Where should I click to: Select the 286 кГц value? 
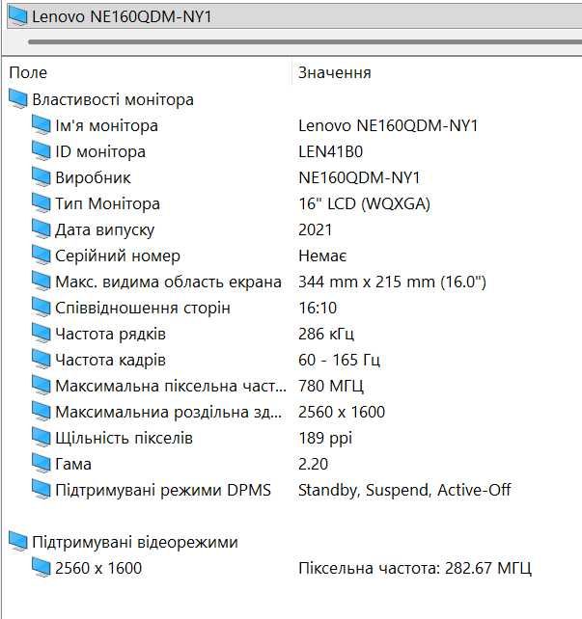coord(326,334)
